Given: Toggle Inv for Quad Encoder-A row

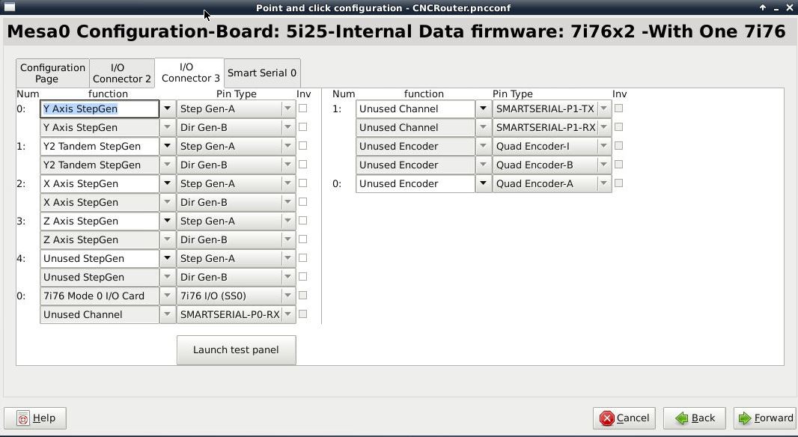Looking at the screenshot, I should point(618,183).
